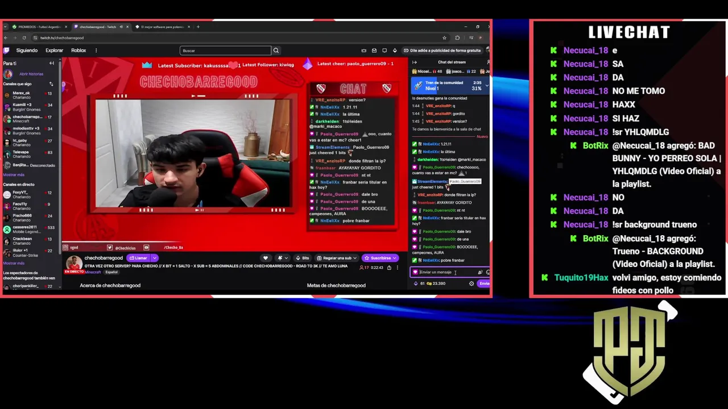
Task: Click the magnifier search button
Action: (276, 51)
